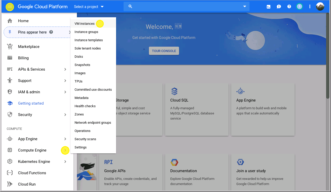
Task: Open the three-dot utilities menu
Action: (x=310, y=7)
